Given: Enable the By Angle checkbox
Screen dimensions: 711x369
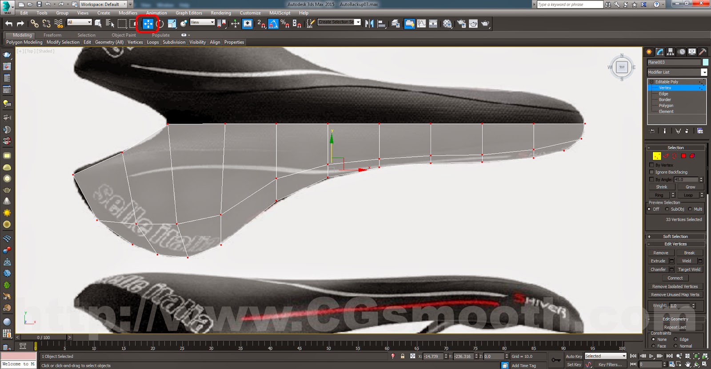Looking at the screenshot, I should pyautogui.click(x=651, y=179).
